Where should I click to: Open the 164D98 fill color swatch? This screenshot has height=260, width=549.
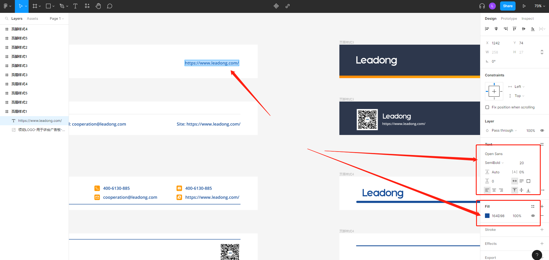click(x=487, y=216)
